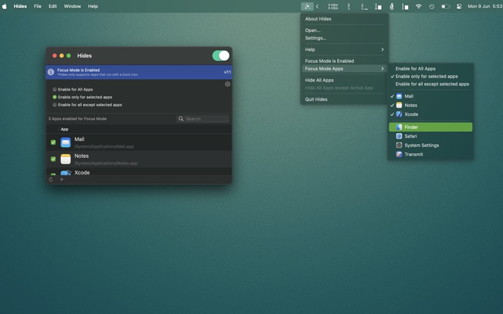The image size is (503, 314).
Task: Open Time Machine menu bar icon
Action: 432,6
